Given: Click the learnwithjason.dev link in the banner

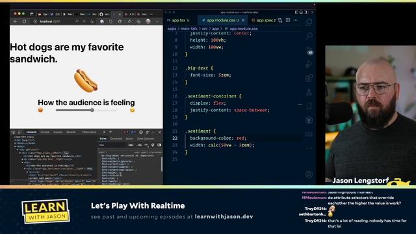Looking at the screenshot, I should pyautogui.click(x=224, y=216).
